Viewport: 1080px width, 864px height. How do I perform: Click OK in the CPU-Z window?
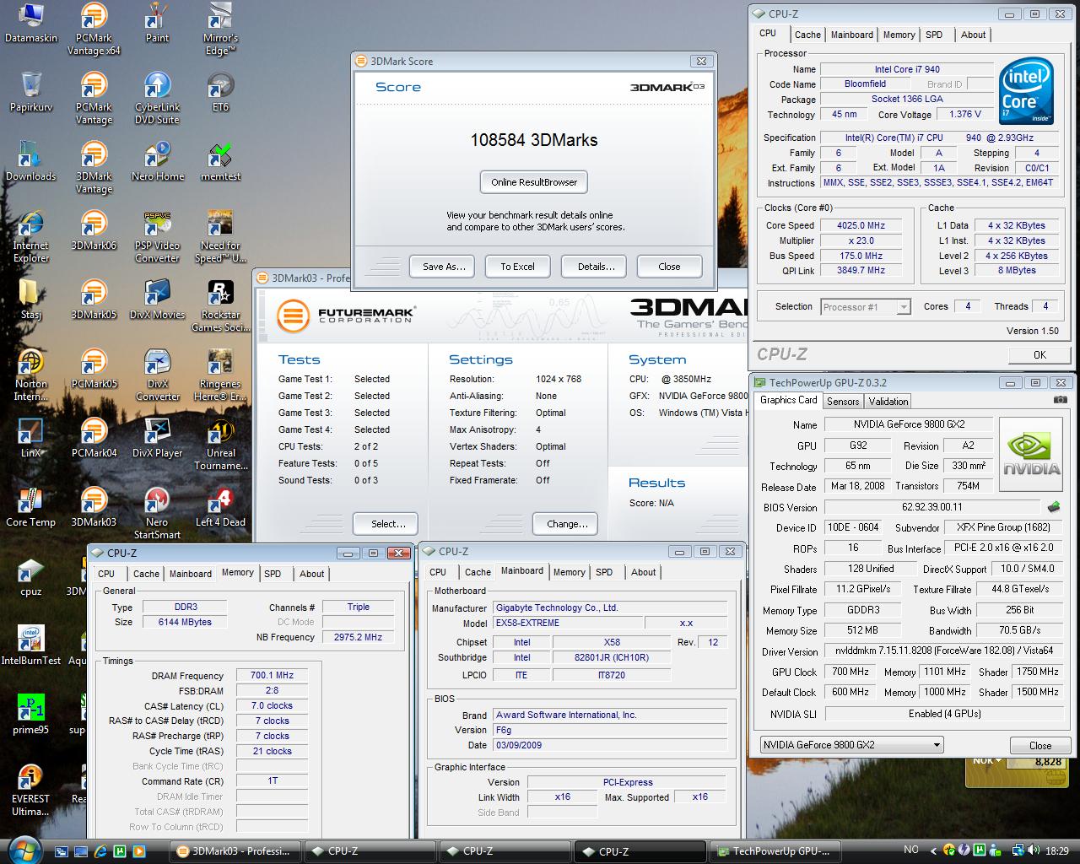pos(1039,355)
